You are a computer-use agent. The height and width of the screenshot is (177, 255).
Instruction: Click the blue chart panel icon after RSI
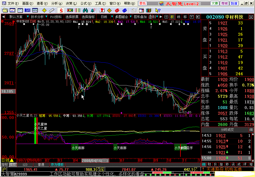click(x=35, y=10)
